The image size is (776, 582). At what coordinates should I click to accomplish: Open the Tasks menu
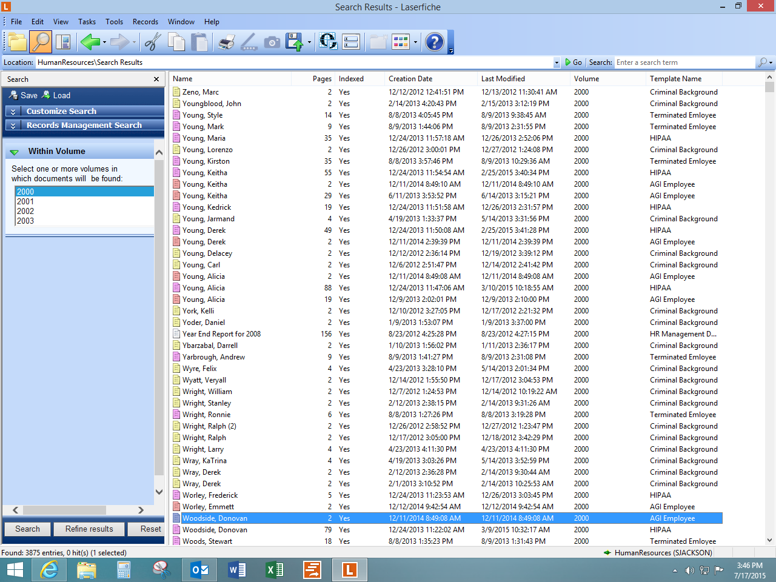pyautogui.click(x=87, y=22)
